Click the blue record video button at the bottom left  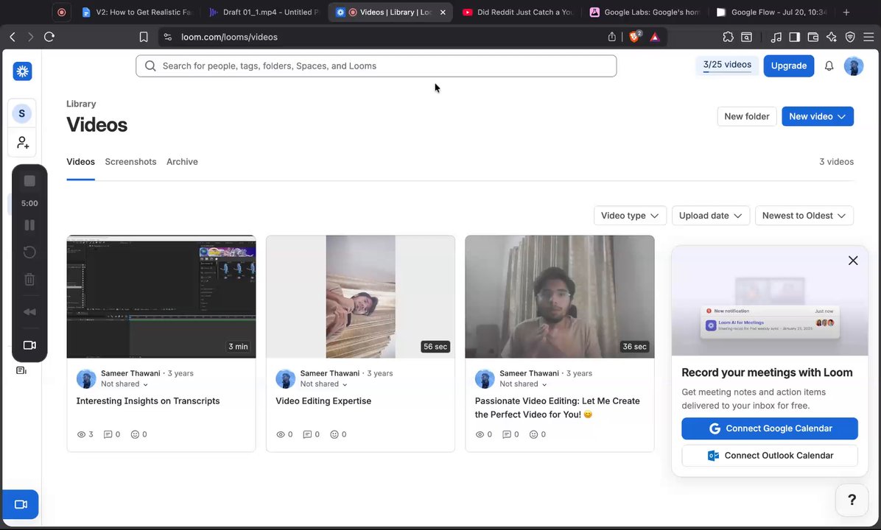pos(21,504)
